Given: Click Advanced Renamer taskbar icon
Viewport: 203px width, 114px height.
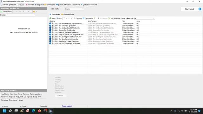Looking at the screenshot, I should (51, 111).
